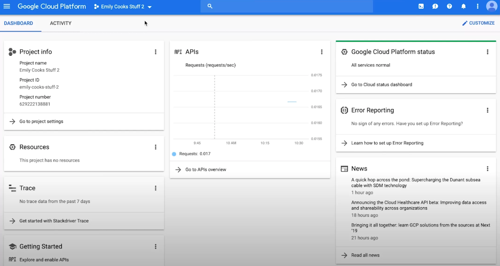View notifications bell icon
Viewport: 500px width, 266px height.
click(x=464, y=6)
